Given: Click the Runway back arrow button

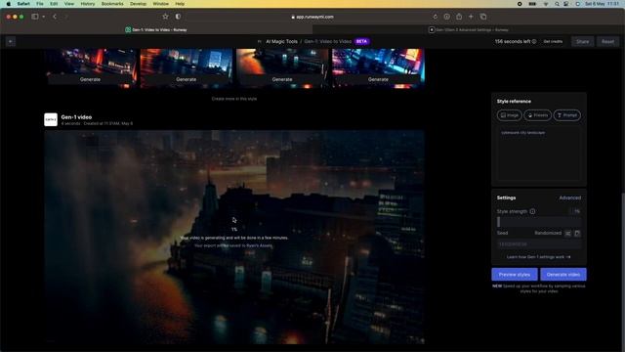Looking at the screenshot, I should click(11, 41).
